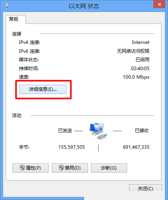This screenshot has height=200, width=168.
Task: Click the 已接收 received label
Action: pyautogui.click(x=142, y=131)
